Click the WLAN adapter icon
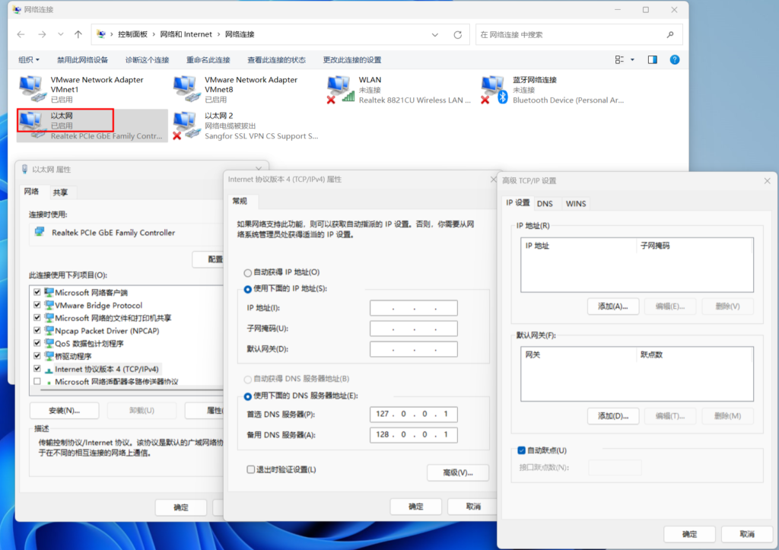Screen dimensions: 779x550 pos(340,88)
